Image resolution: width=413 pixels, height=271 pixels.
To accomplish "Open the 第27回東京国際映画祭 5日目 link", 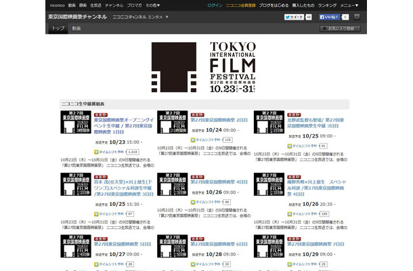I will [x=123, y=244].
